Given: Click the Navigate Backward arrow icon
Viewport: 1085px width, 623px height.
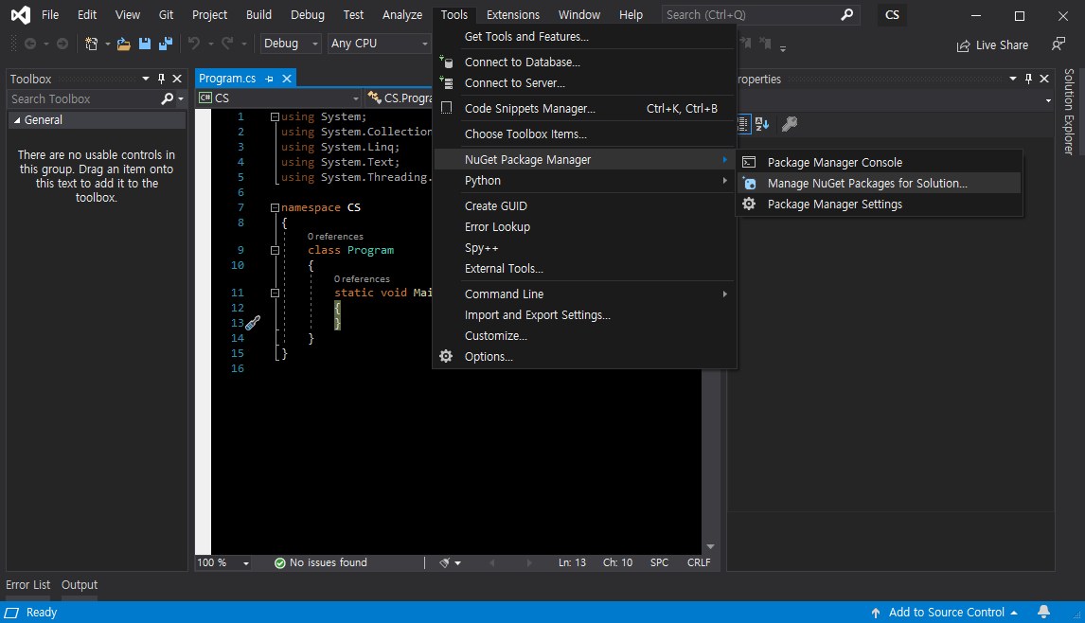Looking at the screenshot, I should [30, 44].
